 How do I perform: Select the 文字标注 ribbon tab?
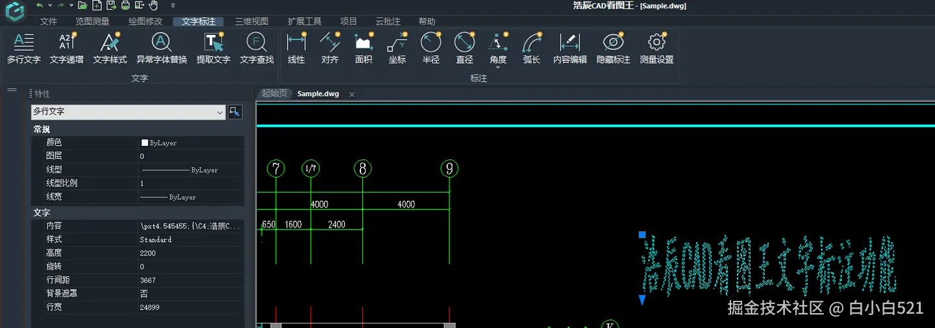[x=199, y=21]
